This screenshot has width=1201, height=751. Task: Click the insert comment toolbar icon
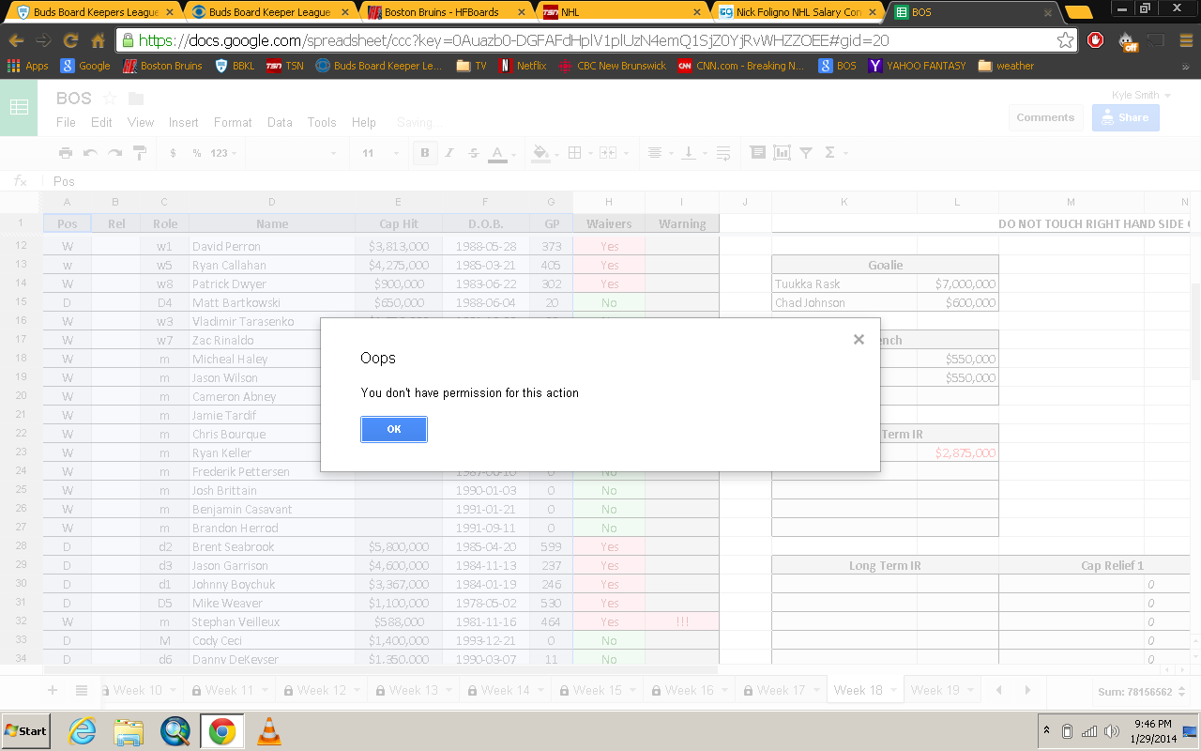pyautogui.click(x=757, y=153)
